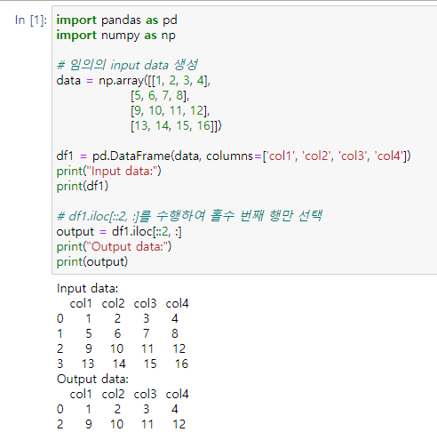This screenshot has width=437, height=440.
Task: Click the 'import pandas as pd' line
Action: point(116,20)
